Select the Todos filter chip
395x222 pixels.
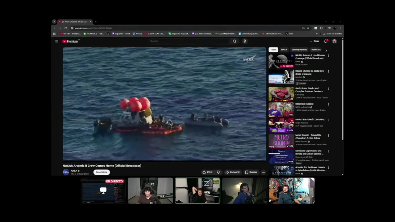[x=273, y=50]
